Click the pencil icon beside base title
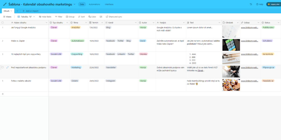 5,4
